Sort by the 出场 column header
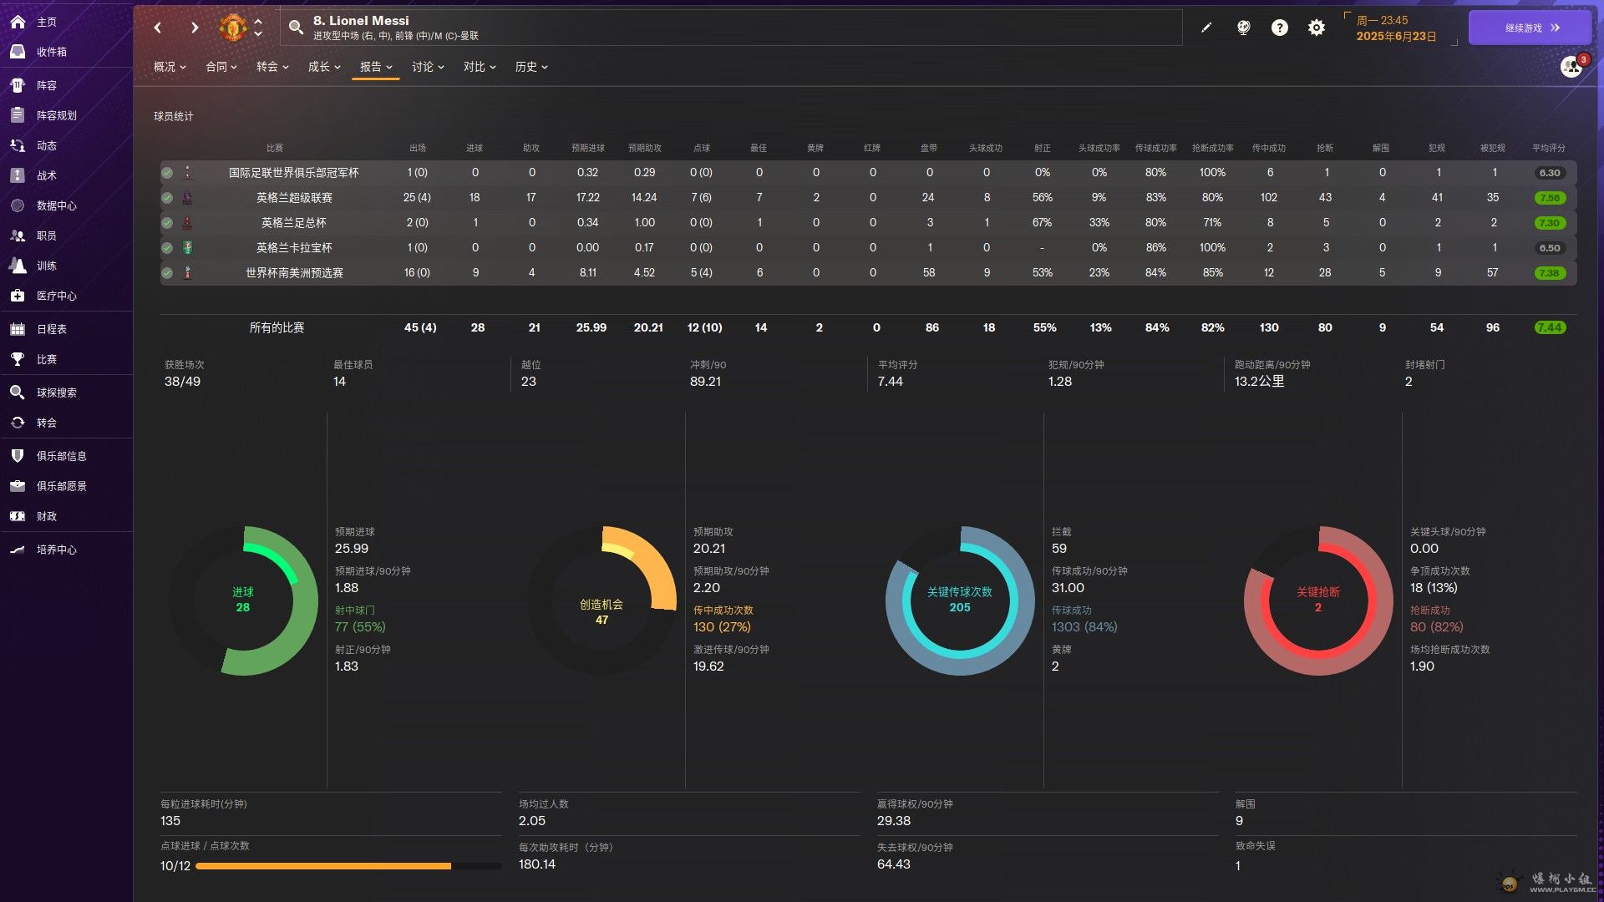1604x902 pixels. click(418, 148)
